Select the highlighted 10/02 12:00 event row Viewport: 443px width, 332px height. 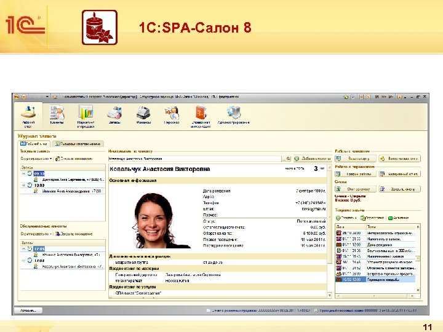click(375, 280)
